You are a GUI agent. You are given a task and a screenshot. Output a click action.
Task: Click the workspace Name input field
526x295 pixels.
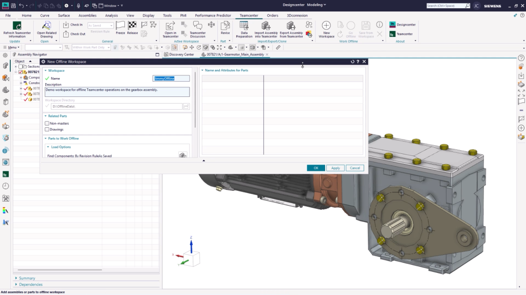[x=171, y=78]
